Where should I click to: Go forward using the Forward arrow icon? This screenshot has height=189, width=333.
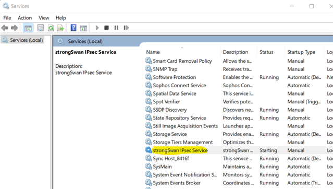click(14, 28)
